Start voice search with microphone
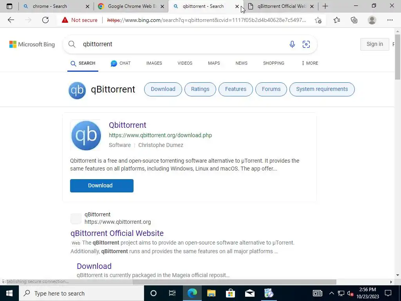This screenshot has height=301, width=401. (x=292, y=44)
